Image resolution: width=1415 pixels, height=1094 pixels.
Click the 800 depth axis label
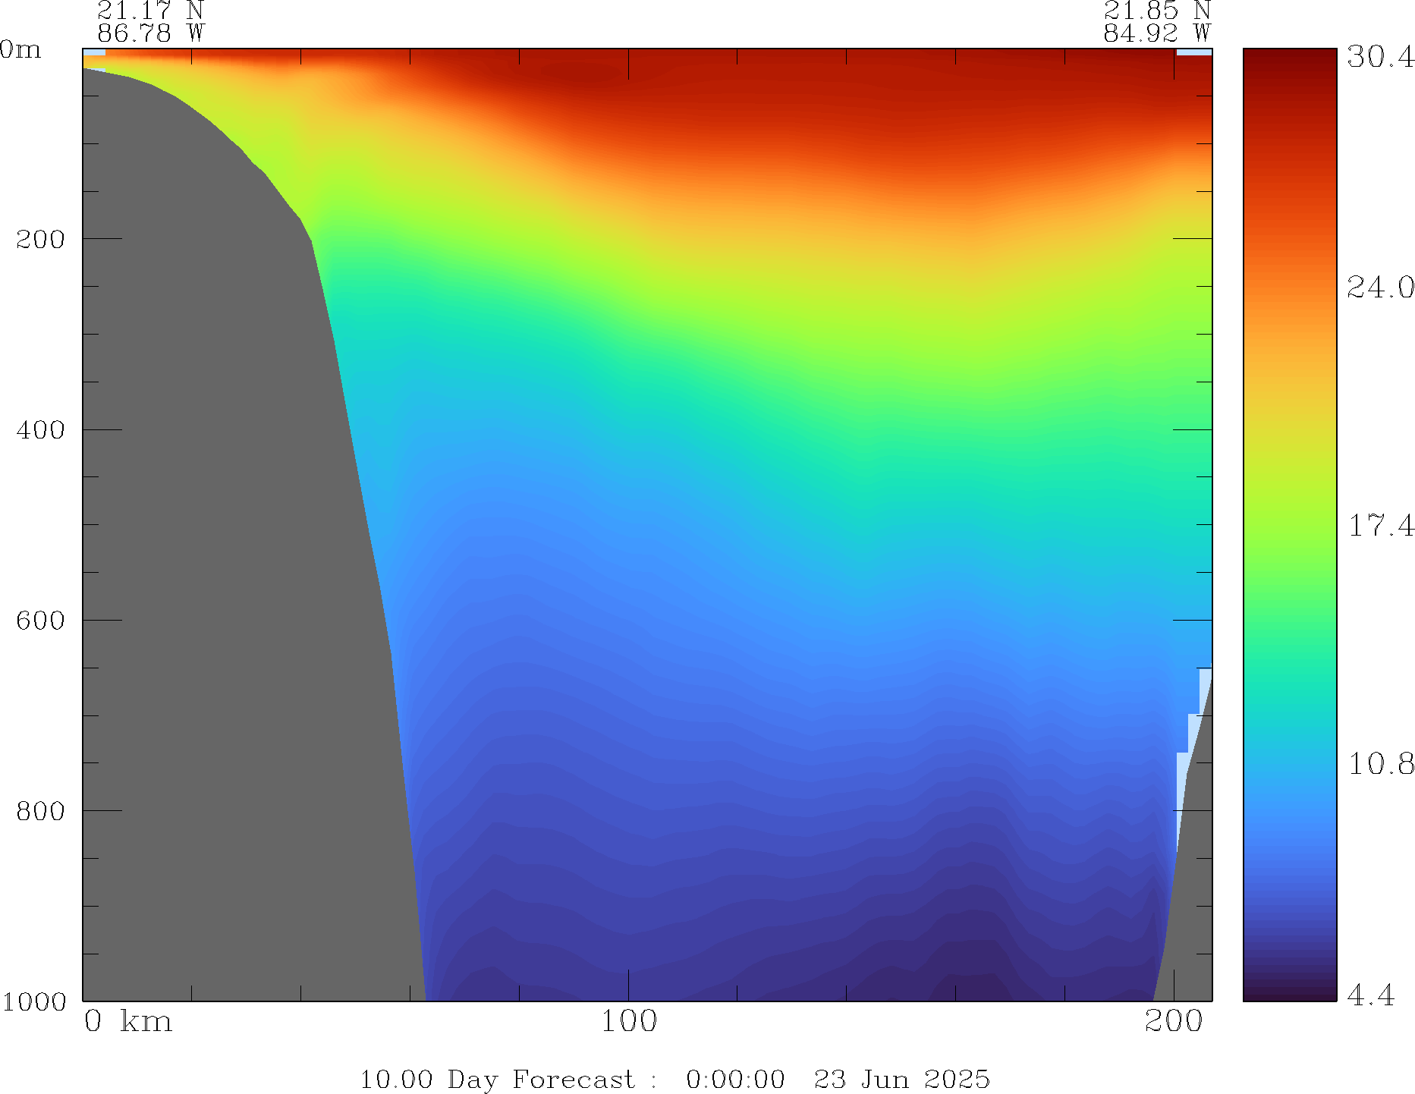40,811
